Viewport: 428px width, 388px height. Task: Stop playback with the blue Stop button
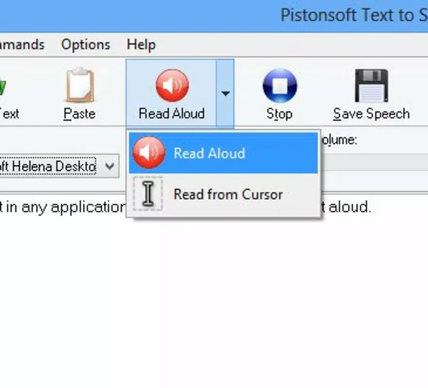pyautogui.click(x=280, y=94)
